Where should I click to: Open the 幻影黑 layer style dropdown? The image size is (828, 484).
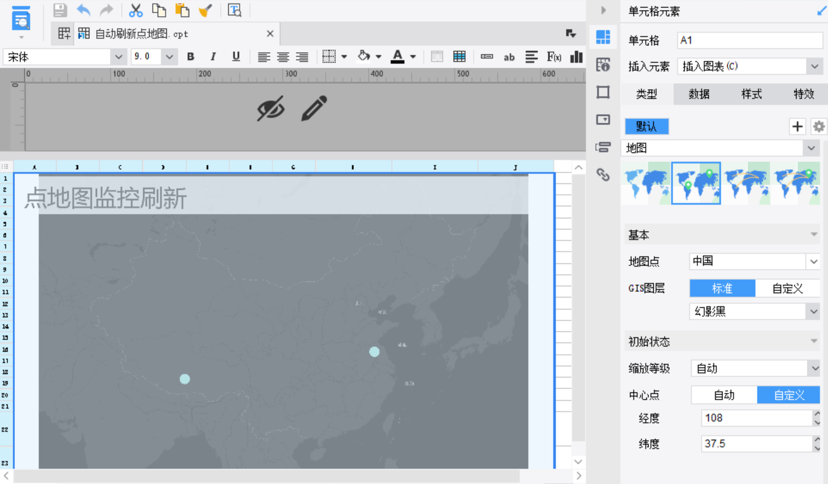(754, 311)
